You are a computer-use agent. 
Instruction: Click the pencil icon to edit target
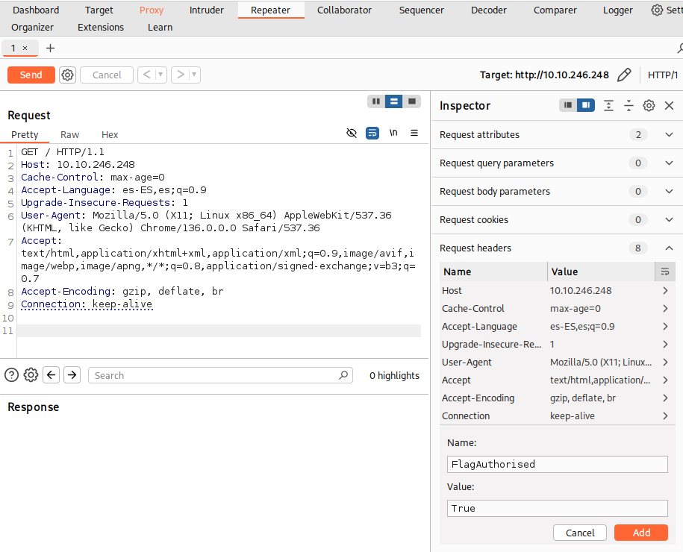624,75
